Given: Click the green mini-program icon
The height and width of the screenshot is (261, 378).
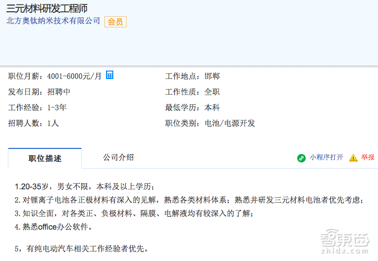Looking at the screenshot, I should [x=301, y=158].
